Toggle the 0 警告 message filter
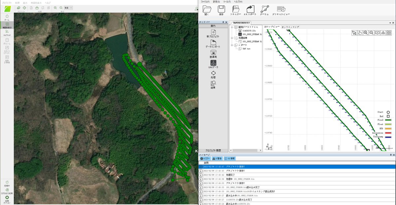This screenshot has width=396, height=205. coord(217,159)
